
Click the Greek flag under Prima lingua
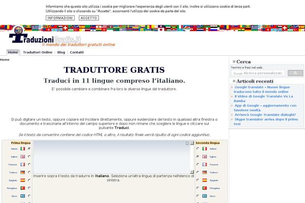22,196
